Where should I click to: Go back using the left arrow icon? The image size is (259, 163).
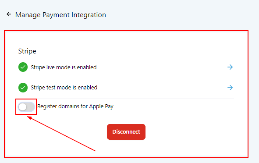click(9, 14)
